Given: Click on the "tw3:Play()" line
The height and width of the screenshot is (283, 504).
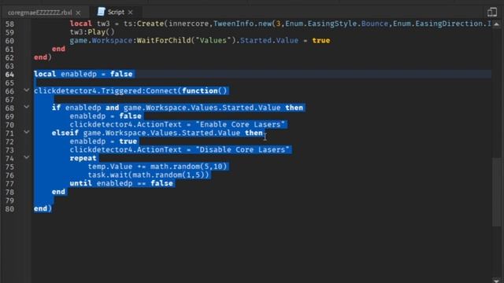Looking at the screenshot, I should click(92, 32).
